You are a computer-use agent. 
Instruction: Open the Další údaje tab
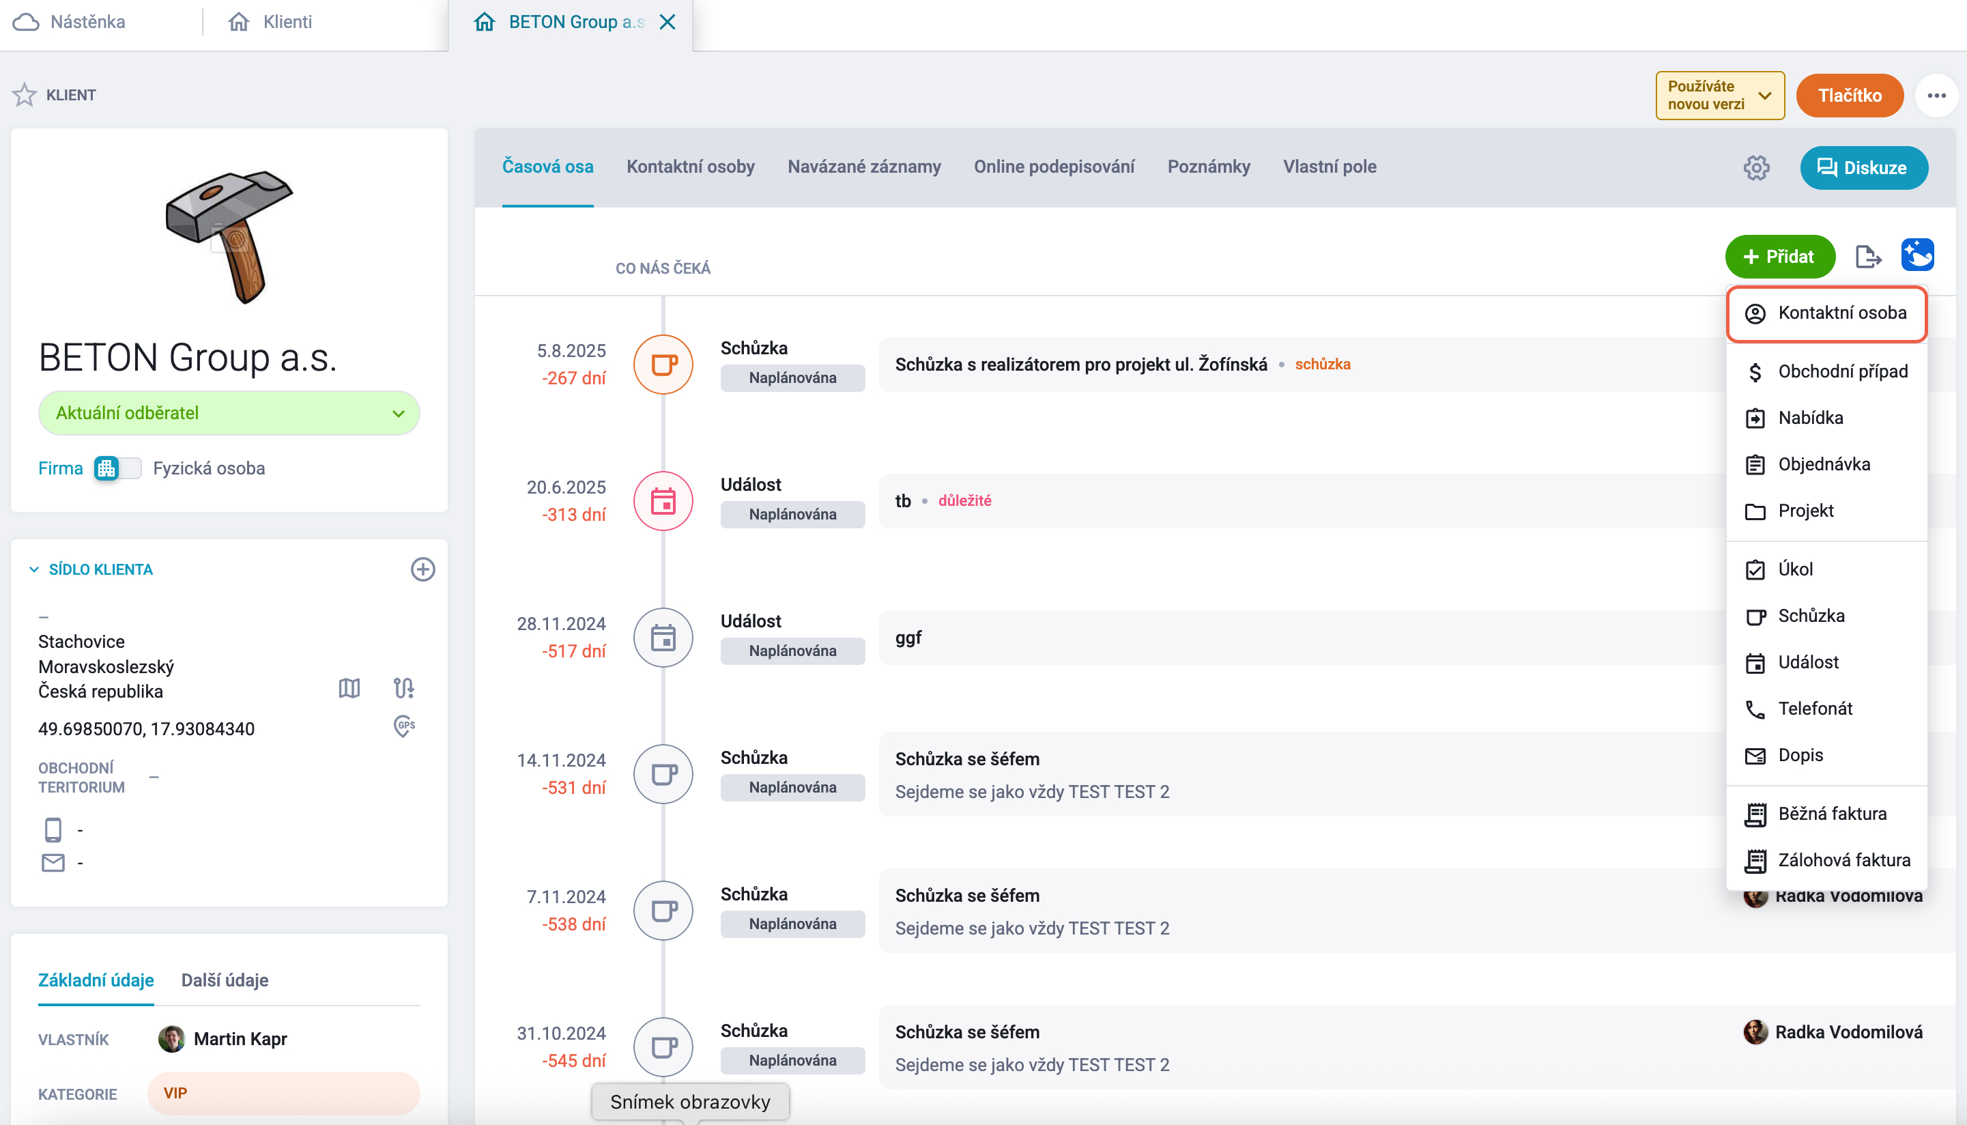(x=225, y=980)
